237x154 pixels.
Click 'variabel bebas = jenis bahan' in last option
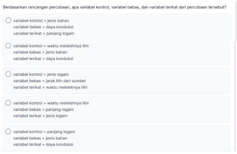pos(41,138)
